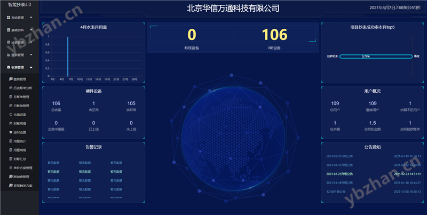427x215 pixels.
Task: Click the 109 缴费用户 value
Action: [x=373, y=103]
